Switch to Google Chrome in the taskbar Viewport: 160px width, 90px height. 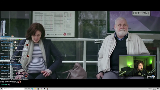click(x=41, y=89)
